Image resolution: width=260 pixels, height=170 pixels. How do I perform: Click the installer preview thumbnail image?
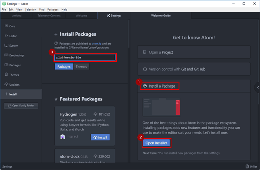[162, 107]
